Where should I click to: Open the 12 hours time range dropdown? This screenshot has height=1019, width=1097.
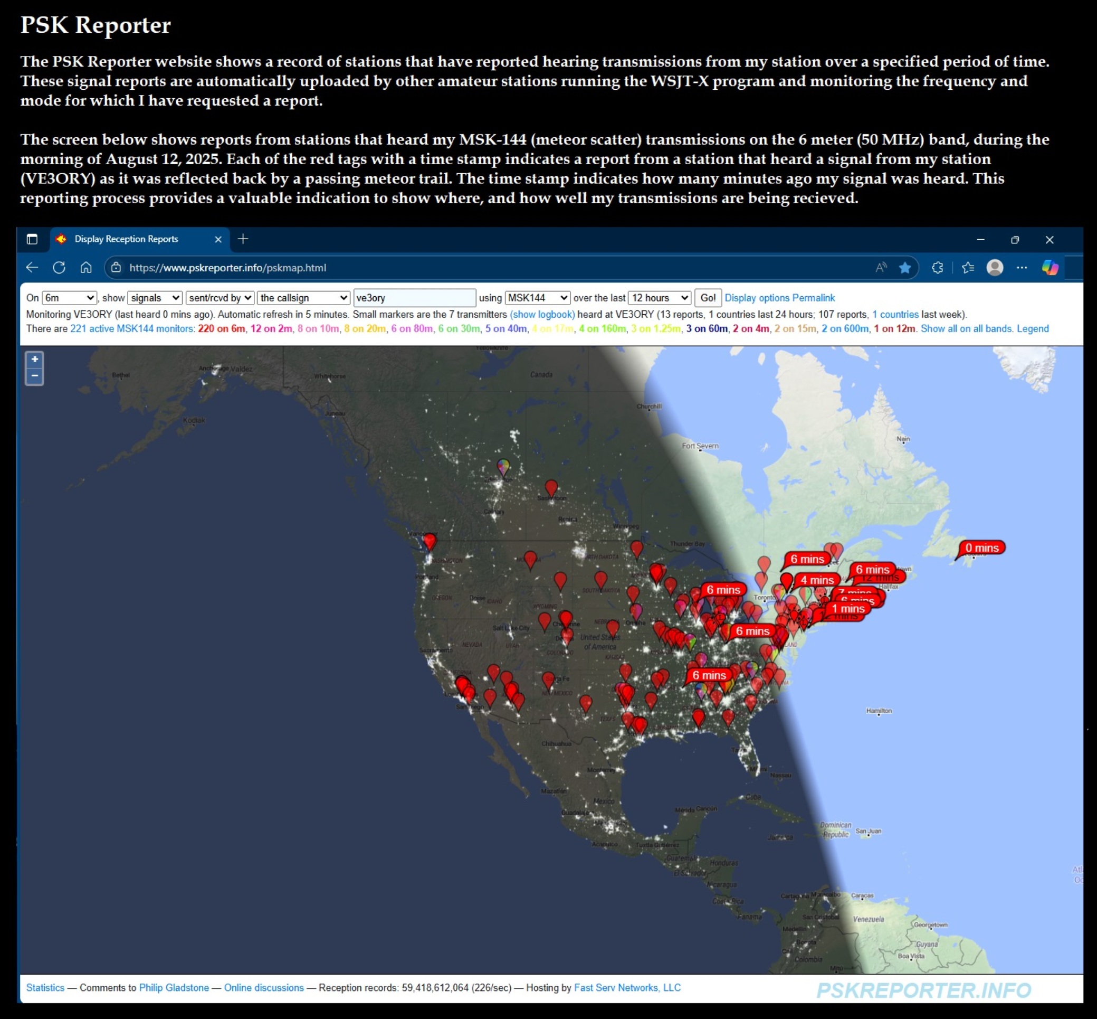tap(660, 298)
